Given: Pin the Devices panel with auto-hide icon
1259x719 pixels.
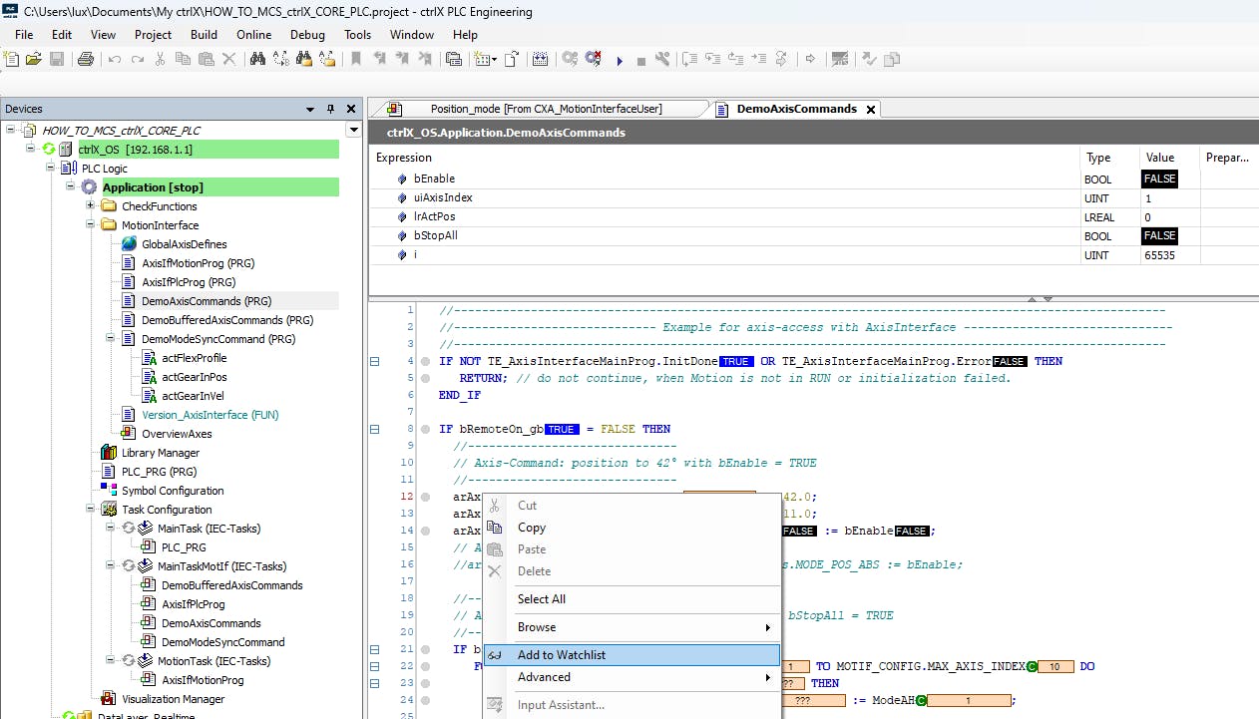Looking at the screenshot, I should (331, 109).
